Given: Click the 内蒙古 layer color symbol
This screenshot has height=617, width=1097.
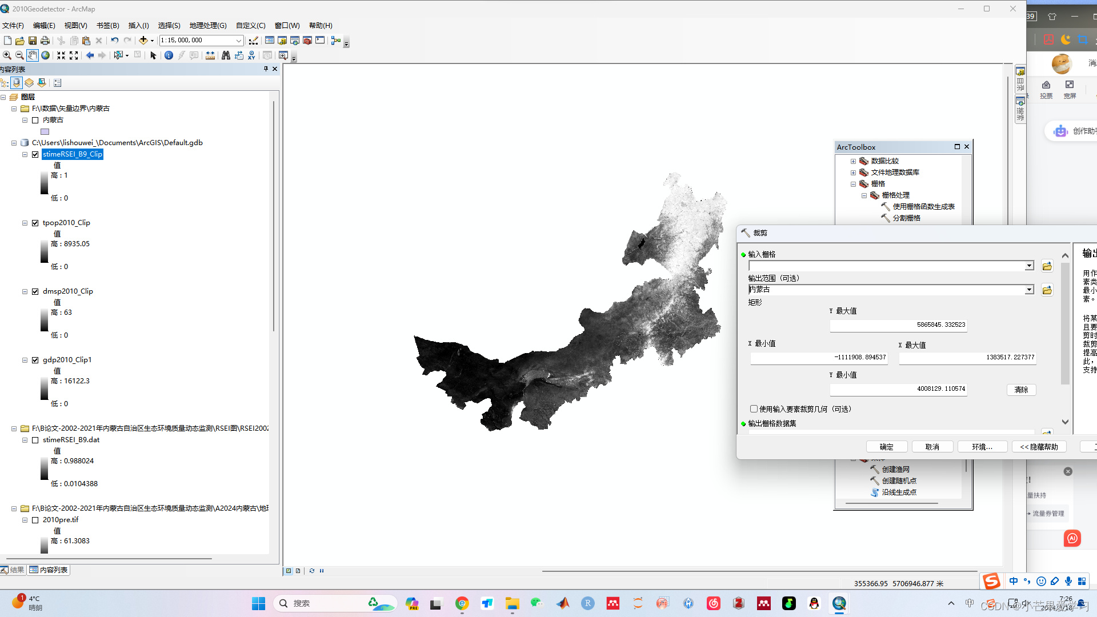Looking at the screenshot, I should point(45,131).
